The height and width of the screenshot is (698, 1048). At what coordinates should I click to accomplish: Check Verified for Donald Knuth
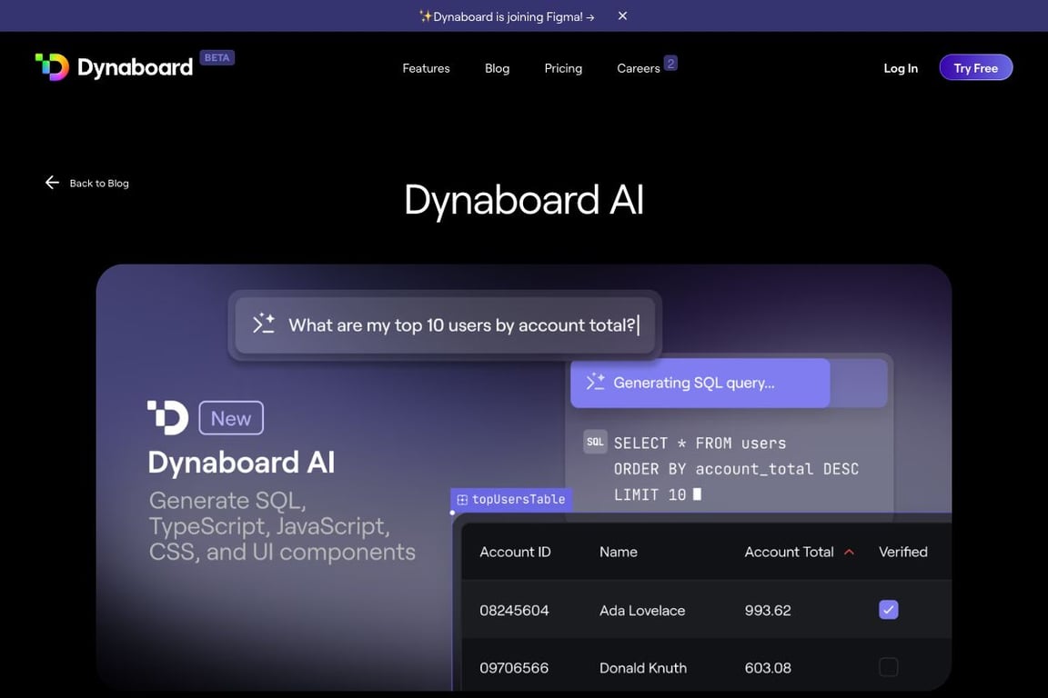(x=888, y=667)
